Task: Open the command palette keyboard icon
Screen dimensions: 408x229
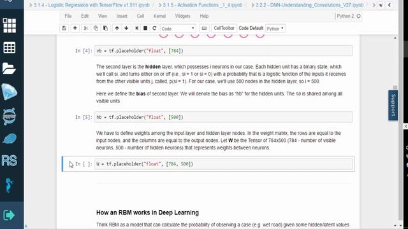Action: (204, 28)
